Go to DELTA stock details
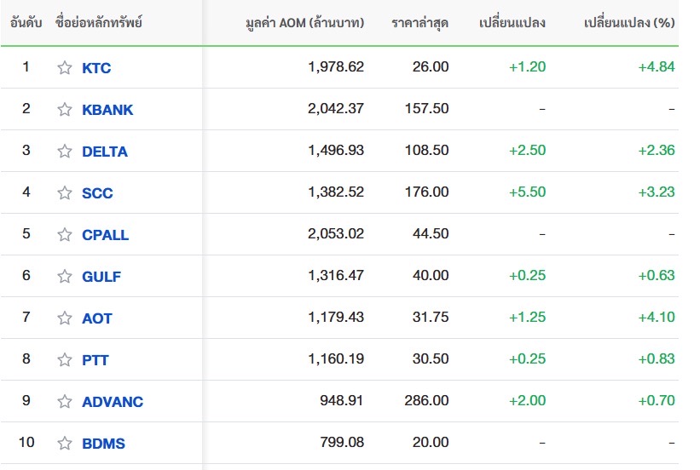This screenshot has width=700, height=470. [x=105, y=152]
